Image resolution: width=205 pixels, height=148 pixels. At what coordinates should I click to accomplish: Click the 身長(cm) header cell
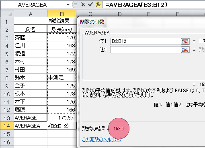61,29
